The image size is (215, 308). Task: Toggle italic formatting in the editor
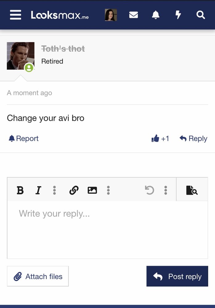tap(38, 190)
